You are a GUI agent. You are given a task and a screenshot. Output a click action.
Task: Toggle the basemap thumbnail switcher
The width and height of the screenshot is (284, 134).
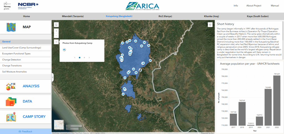coord(59,125)
